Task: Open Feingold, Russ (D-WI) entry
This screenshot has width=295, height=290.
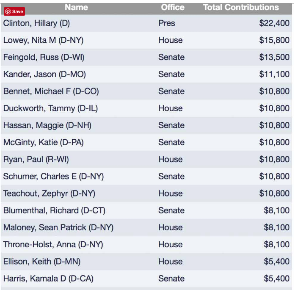Action: [44, 58]
